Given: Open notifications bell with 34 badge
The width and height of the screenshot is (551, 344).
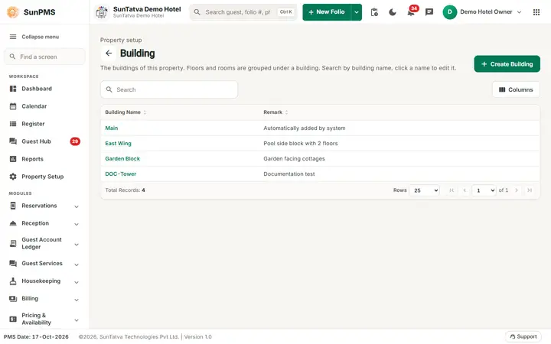Looking at the screenshot, I should click(x=411, y=12).
